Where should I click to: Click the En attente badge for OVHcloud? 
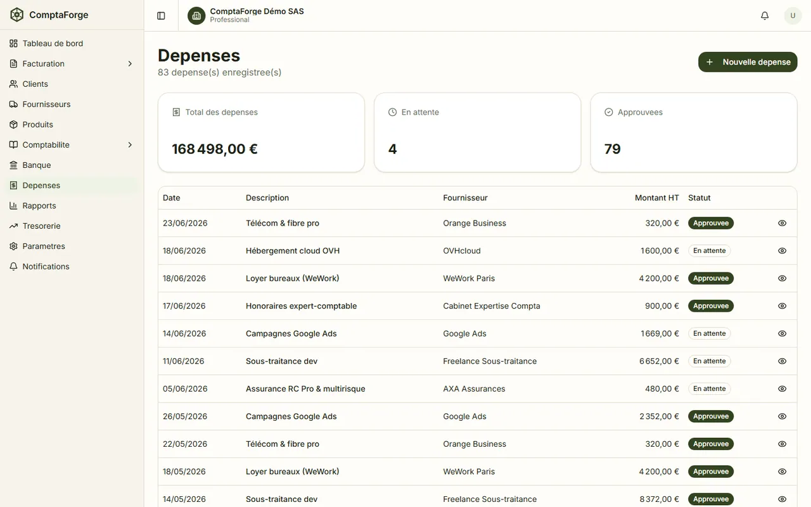click(x=710, y=251)
